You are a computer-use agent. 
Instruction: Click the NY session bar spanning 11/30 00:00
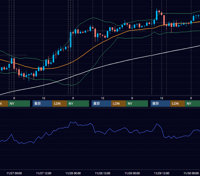click(192, 104)
